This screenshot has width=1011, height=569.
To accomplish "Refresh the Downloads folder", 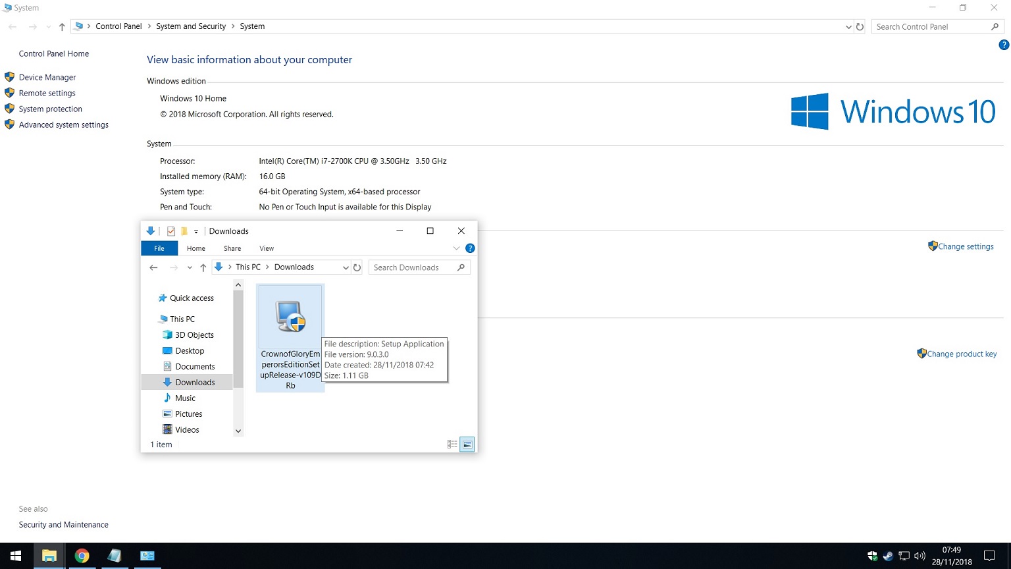I will [x=357, y=267].
